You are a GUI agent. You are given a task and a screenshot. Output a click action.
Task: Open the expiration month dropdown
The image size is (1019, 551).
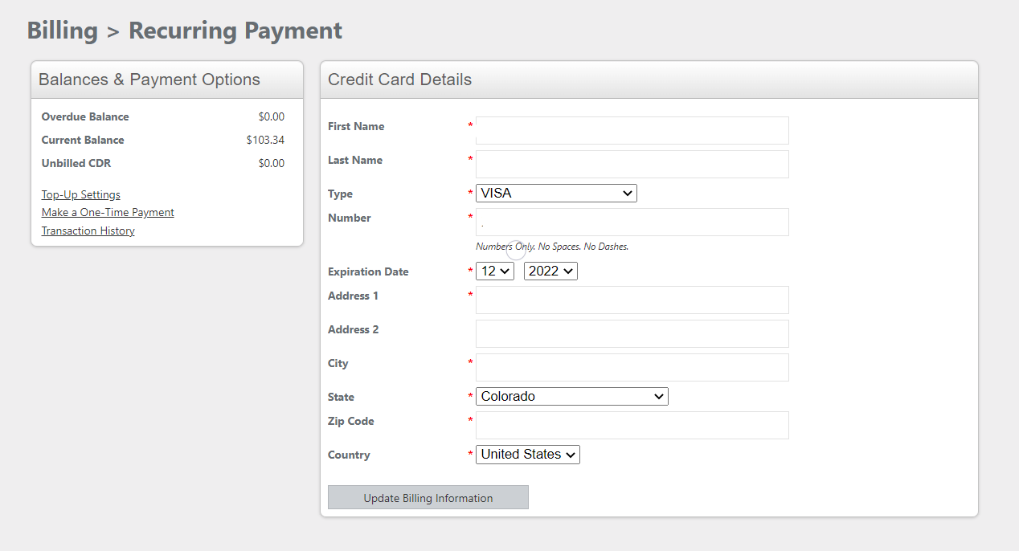(x=494, y=271)
